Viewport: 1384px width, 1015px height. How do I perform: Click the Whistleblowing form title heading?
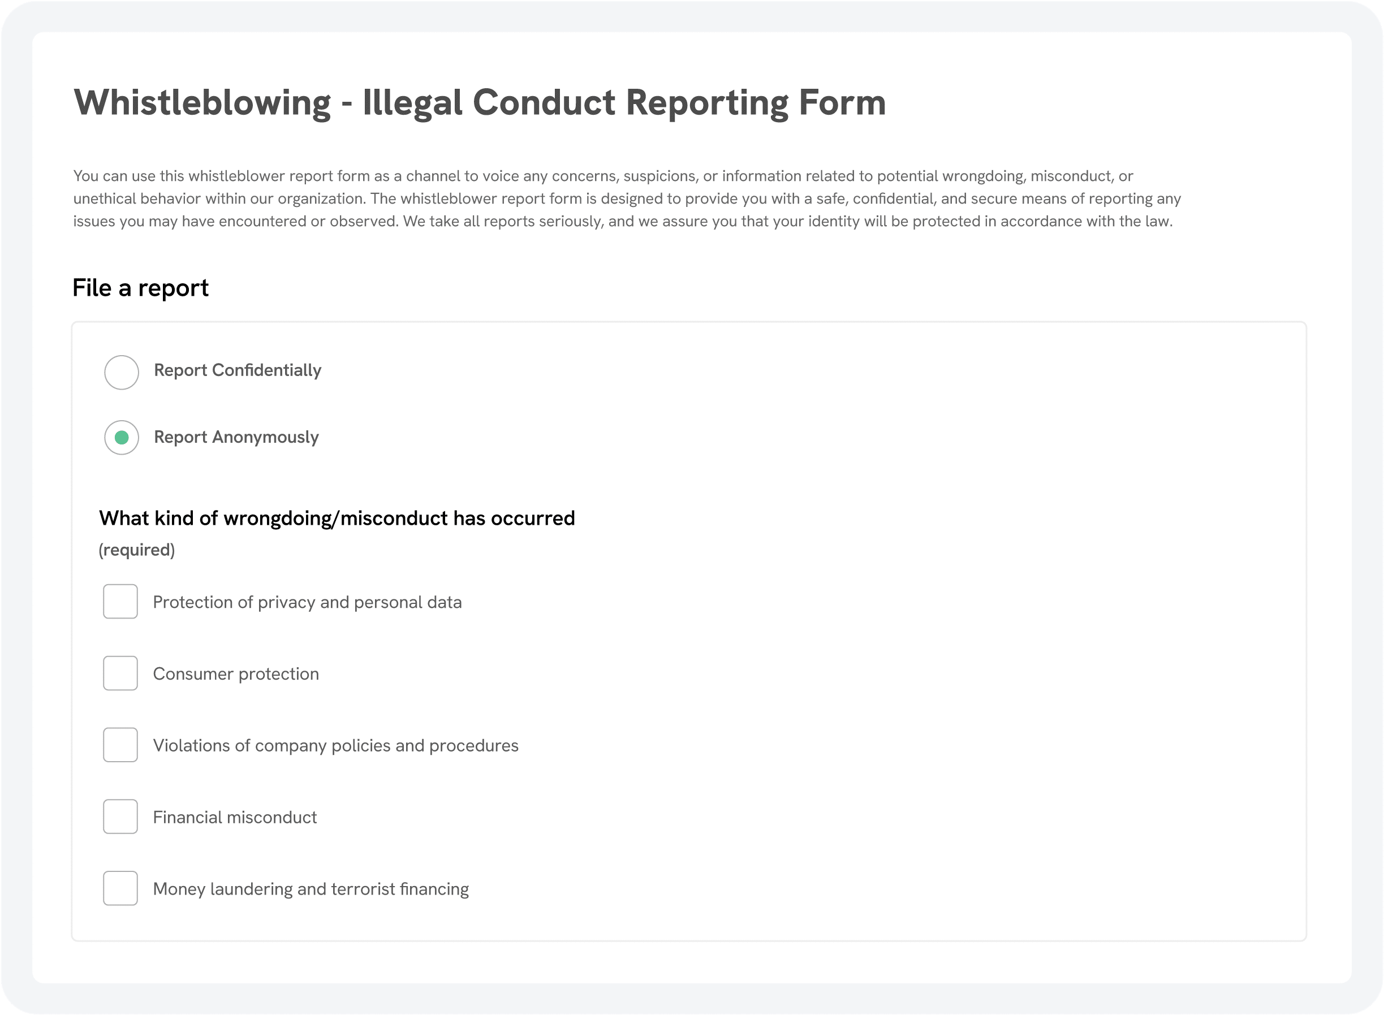pos(480,102)
